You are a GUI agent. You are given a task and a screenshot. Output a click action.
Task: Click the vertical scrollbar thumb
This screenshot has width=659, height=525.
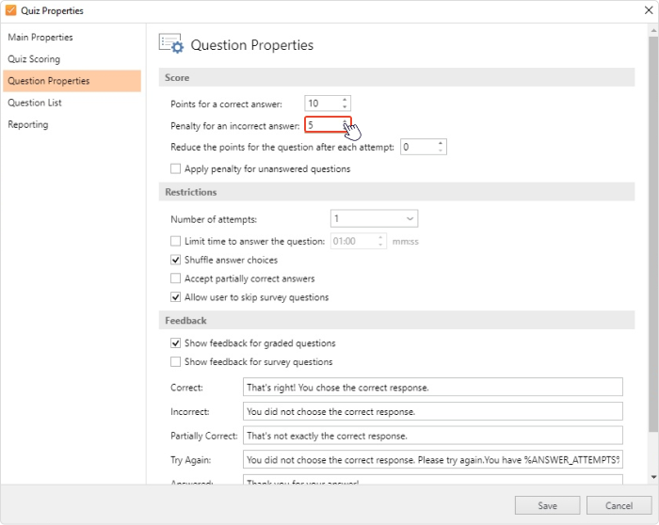653,234
